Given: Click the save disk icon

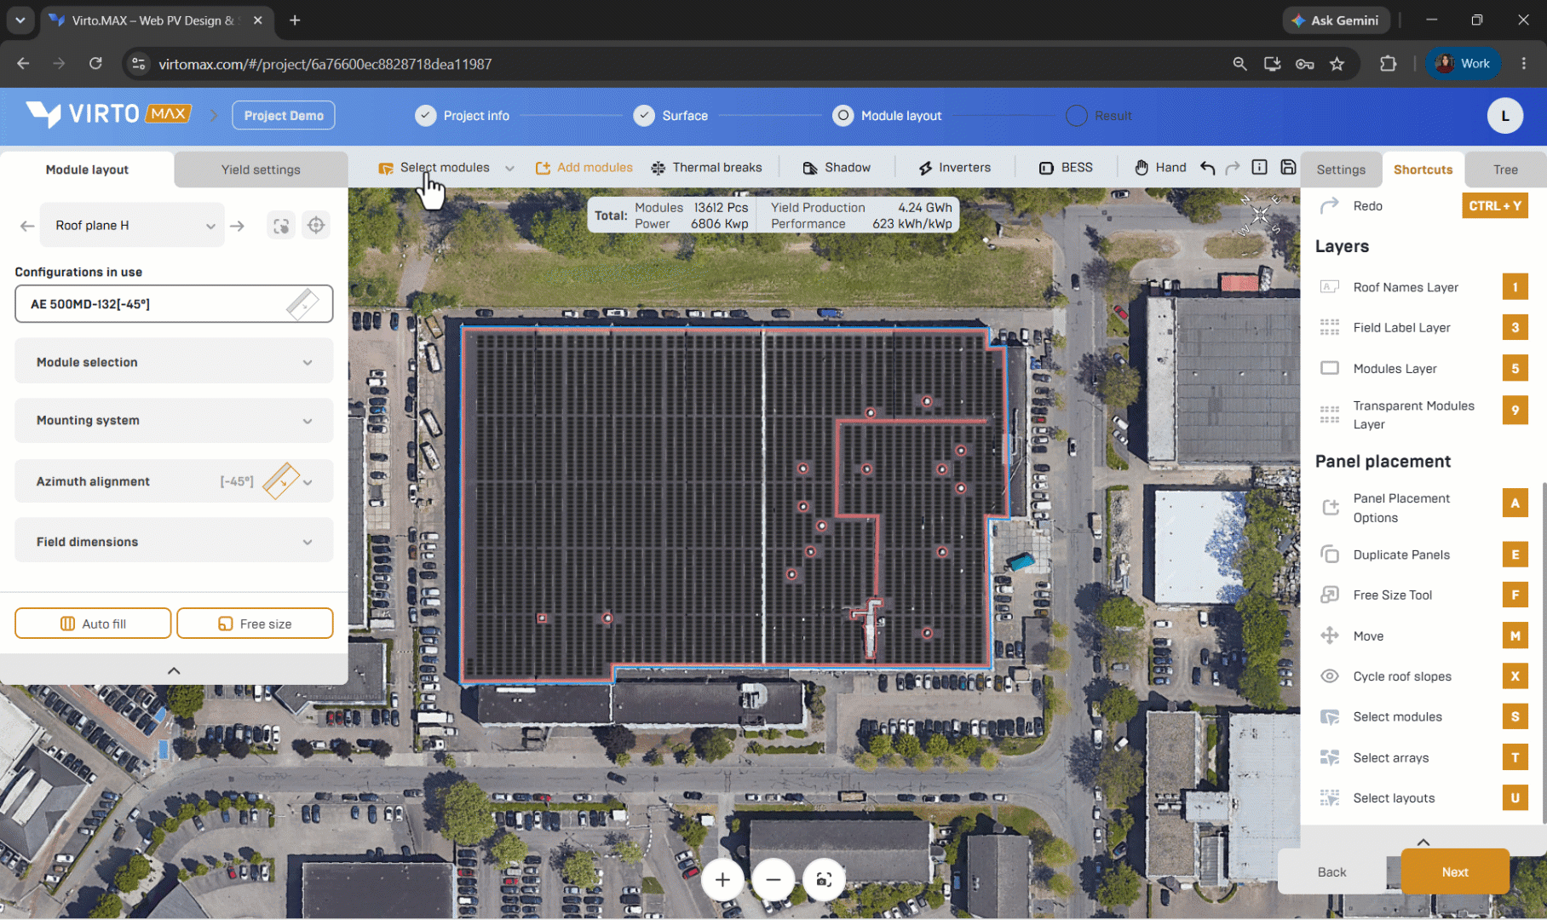Looking at the screenshot, I should tap(1288, 168).
